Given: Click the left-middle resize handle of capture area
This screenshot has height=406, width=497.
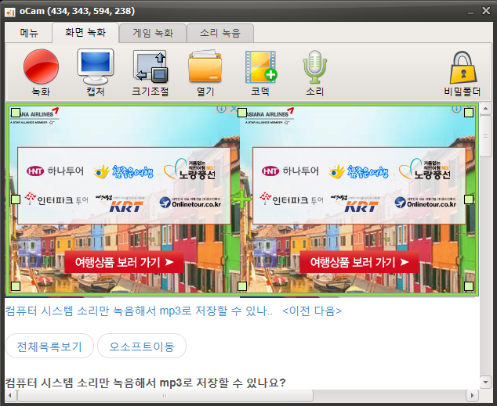Looking at the screenshot, I should (16, 199).
